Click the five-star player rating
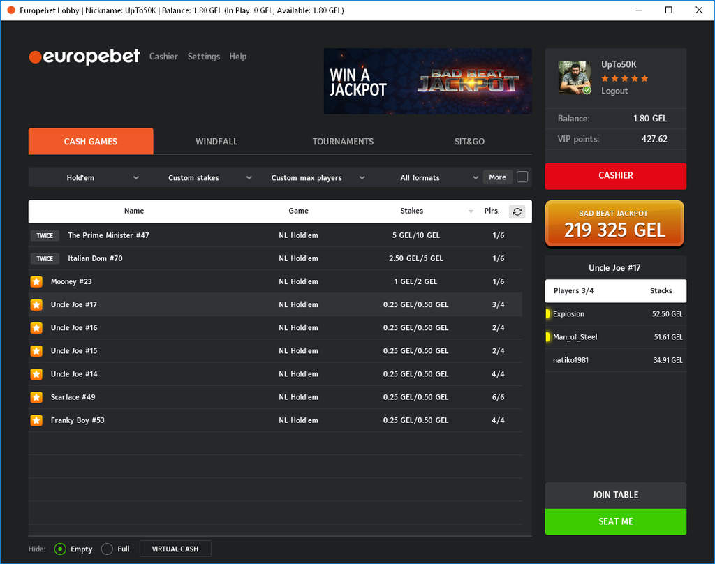This screenshot has height=564, width=715. 625,78
